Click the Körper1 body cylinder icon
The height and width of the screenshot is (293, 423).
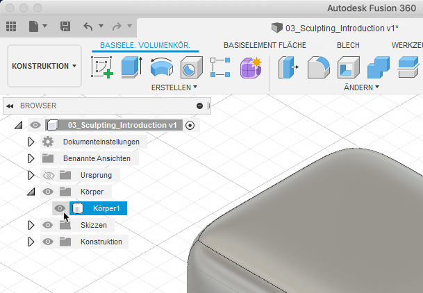click(x=78, y=208)
